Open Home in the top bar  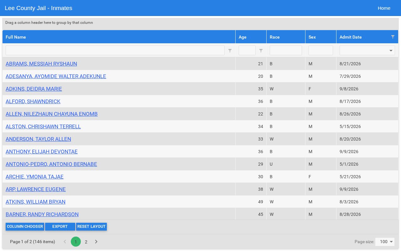click(x=384, y=8)
